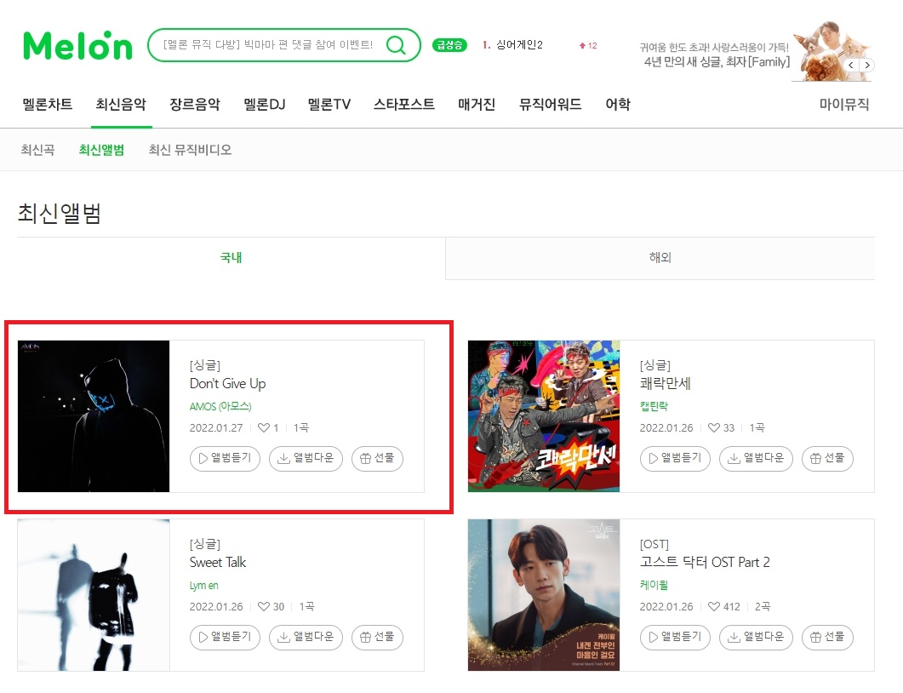The height and width of the screenshot is (693, 903).
Task: Click the Melon logo
Action: 77,46
